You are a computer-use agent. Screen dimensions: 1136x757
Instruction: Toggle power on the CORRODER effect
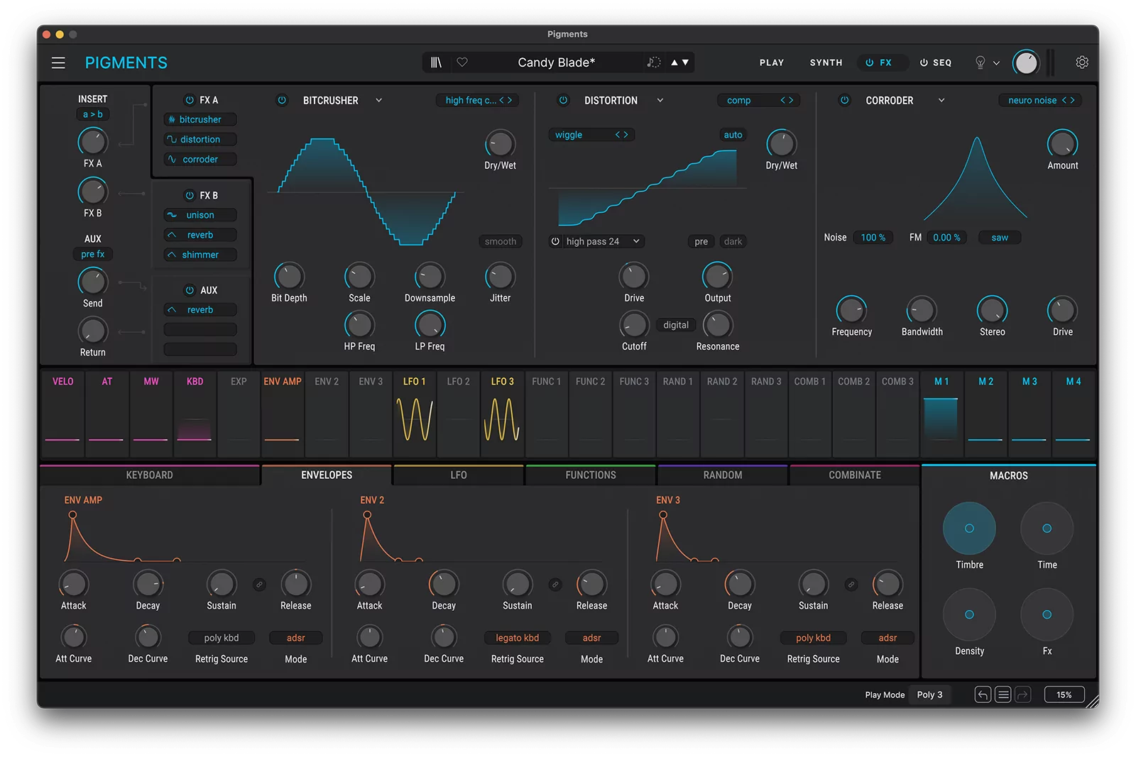844,100
